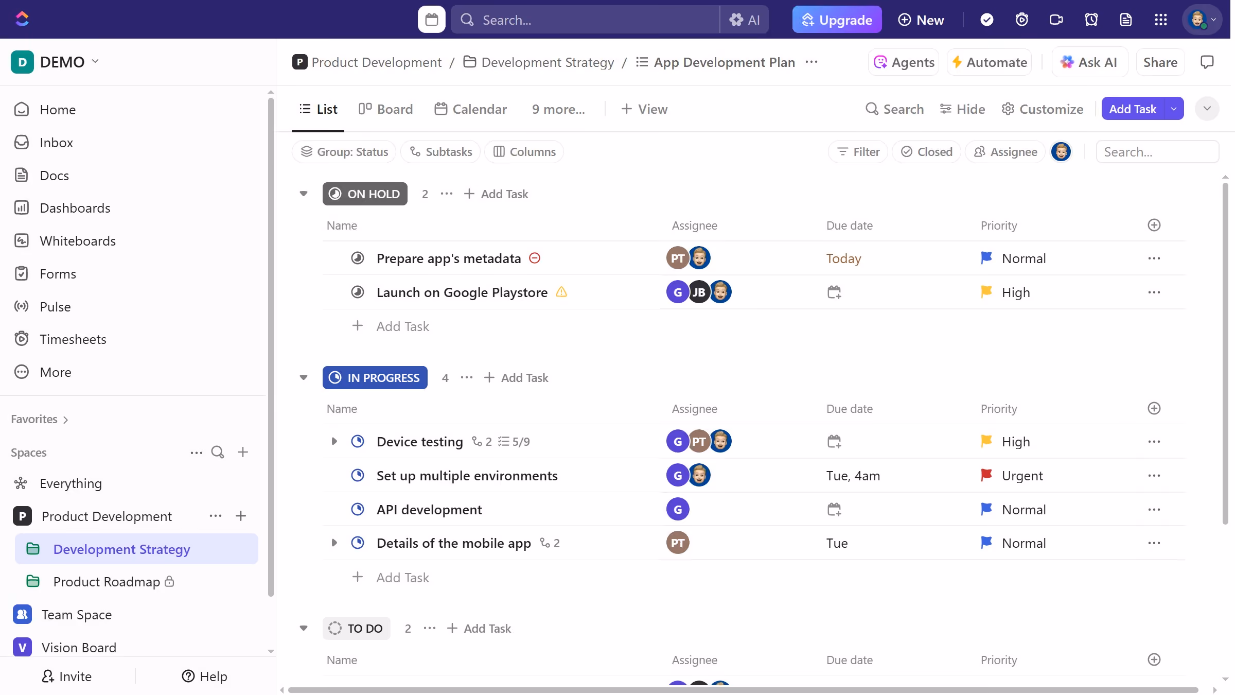1235x695 pixels.
Task: Toggle status icon of Set up multiple environments
Action: pos(357,475)
